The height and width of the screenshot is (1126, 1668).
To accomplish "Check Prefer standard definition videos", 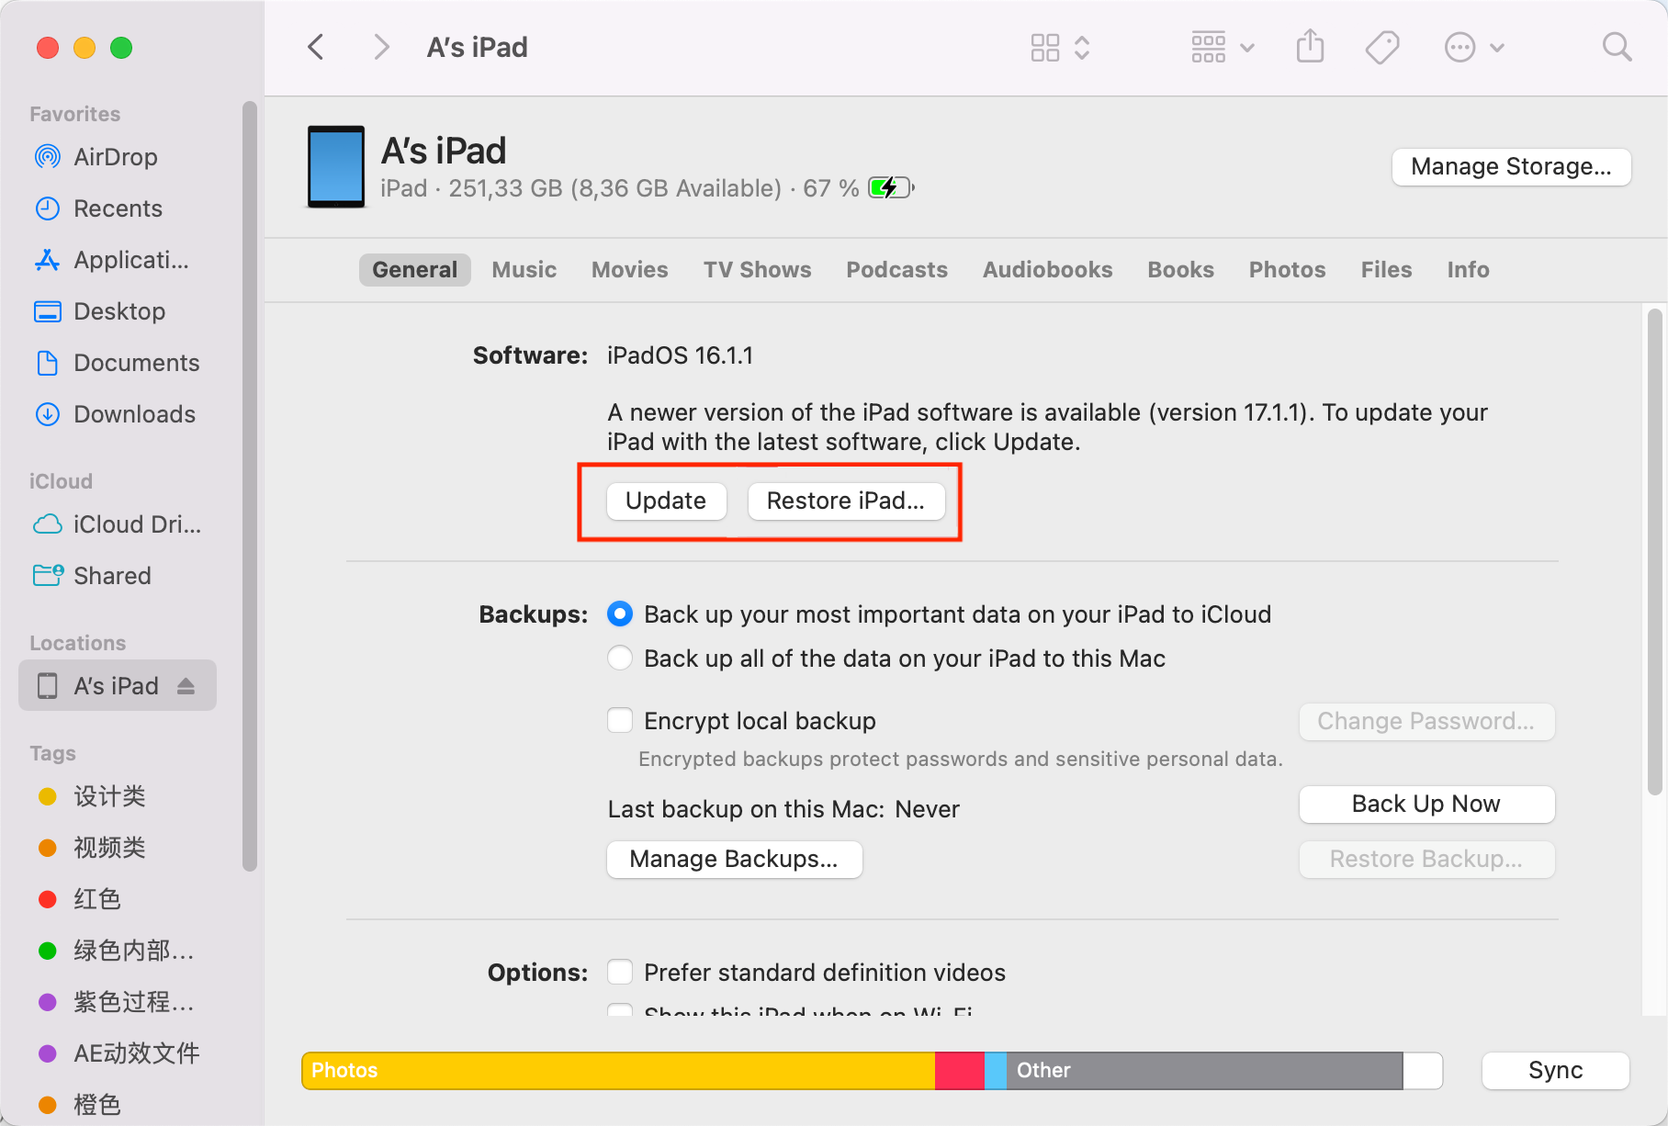I will 620,973.
